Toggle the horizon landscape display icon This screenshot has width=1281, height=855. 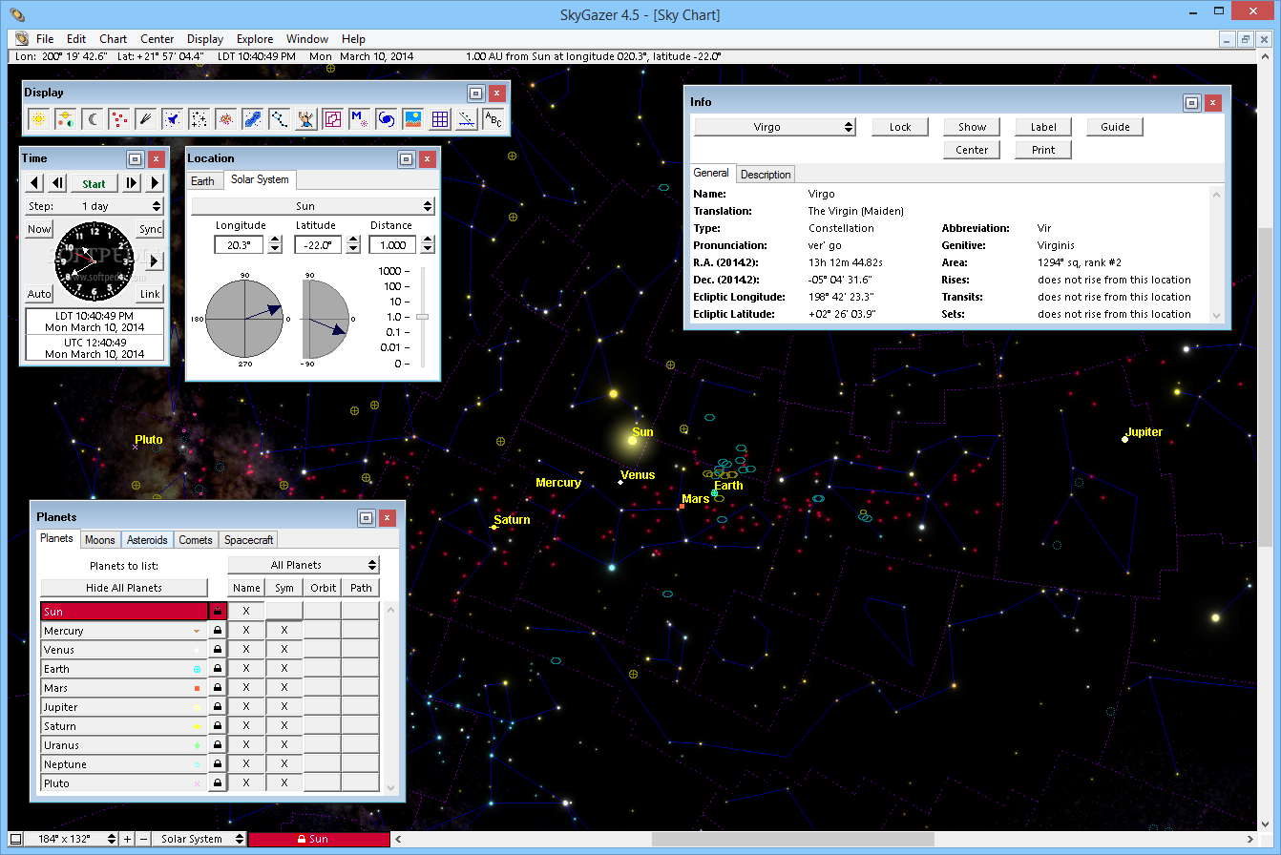click(x=412, y=119)
